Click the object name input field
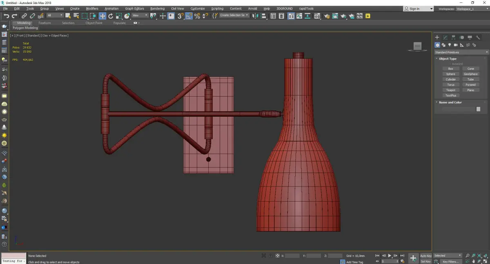 pyautogui.click(x=459, y=109)
